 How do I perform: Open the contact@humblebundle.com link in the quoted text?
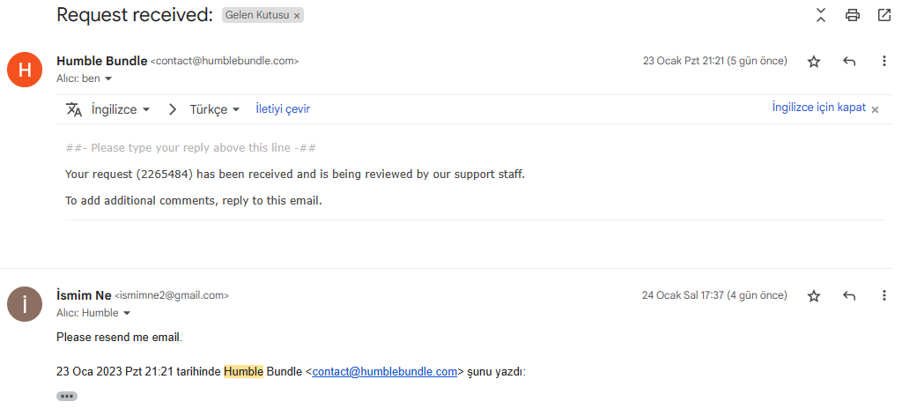[x=384, y=372]
